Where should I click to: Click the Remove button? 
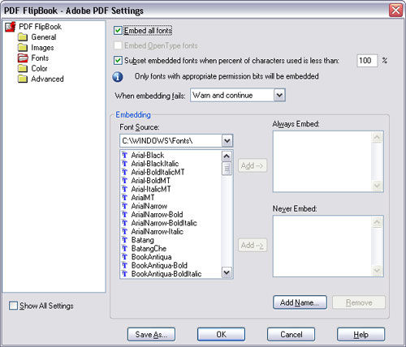pos(359,302)
